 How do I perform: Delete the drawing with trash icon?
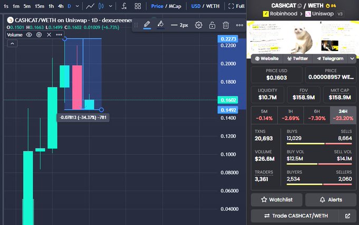tap(226, 25)
